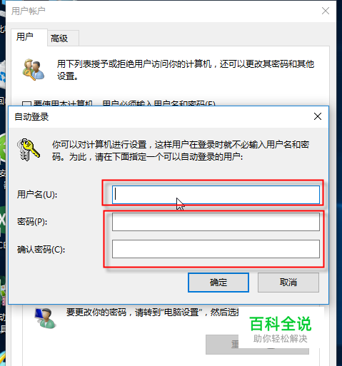Viewport: 342px width, 366px height.
Task: Confirm with the 确定 button
Action: 218,283
